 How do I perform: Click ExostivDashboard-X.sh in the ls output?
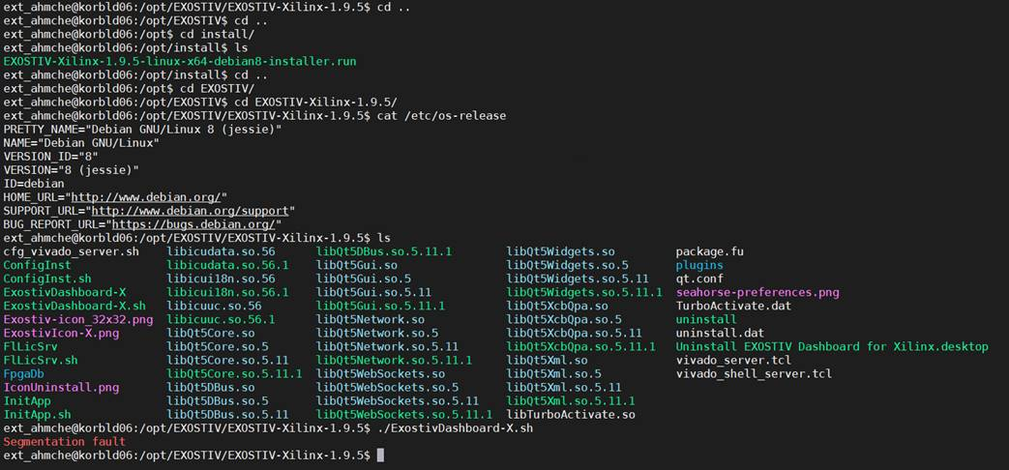(74, 306)
